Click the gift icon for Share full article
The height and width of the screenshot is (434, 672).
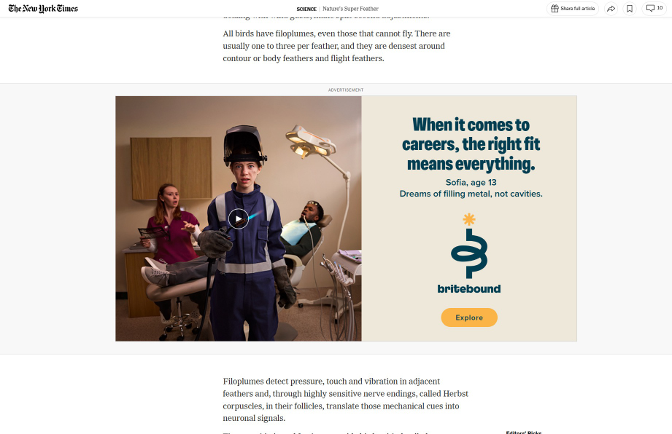555,9
